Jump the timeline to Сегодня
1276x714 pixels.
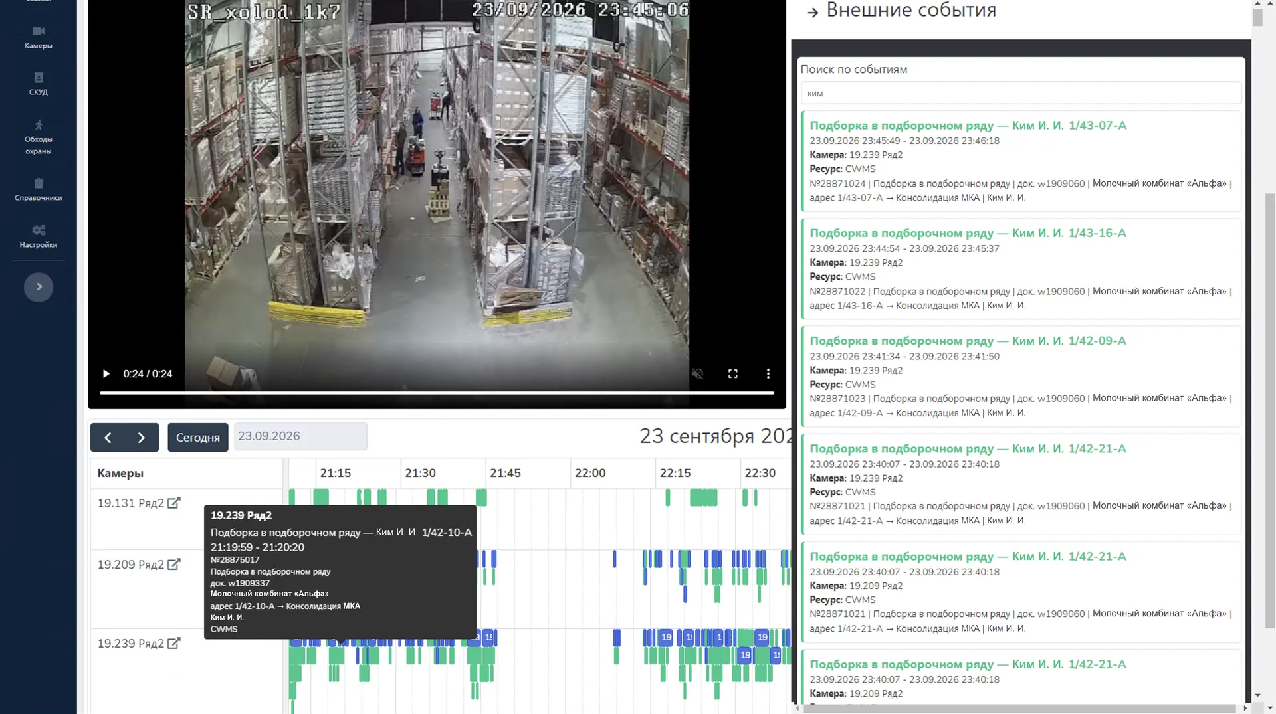pyautogui.click(x=197, y=438)
